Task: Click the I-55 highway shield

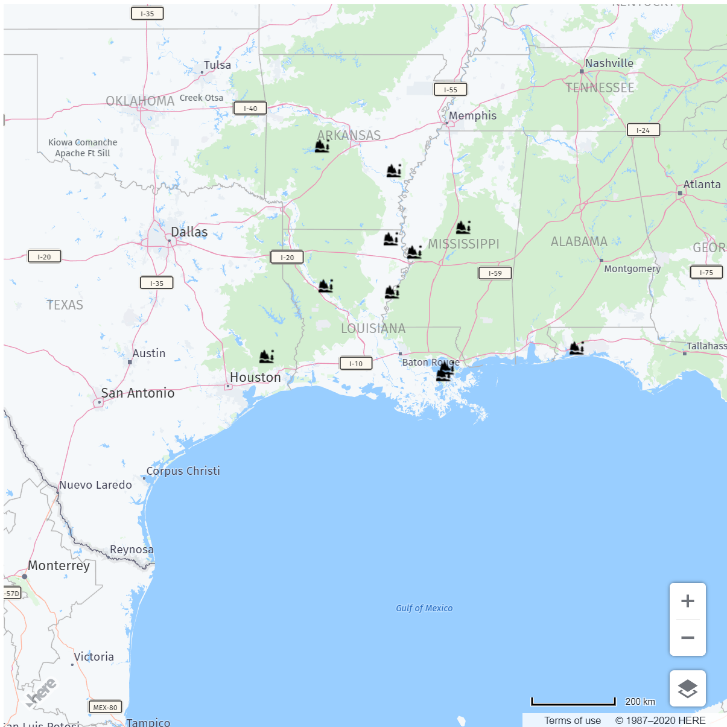Action: pyautogui.click(x=451, y=89)
